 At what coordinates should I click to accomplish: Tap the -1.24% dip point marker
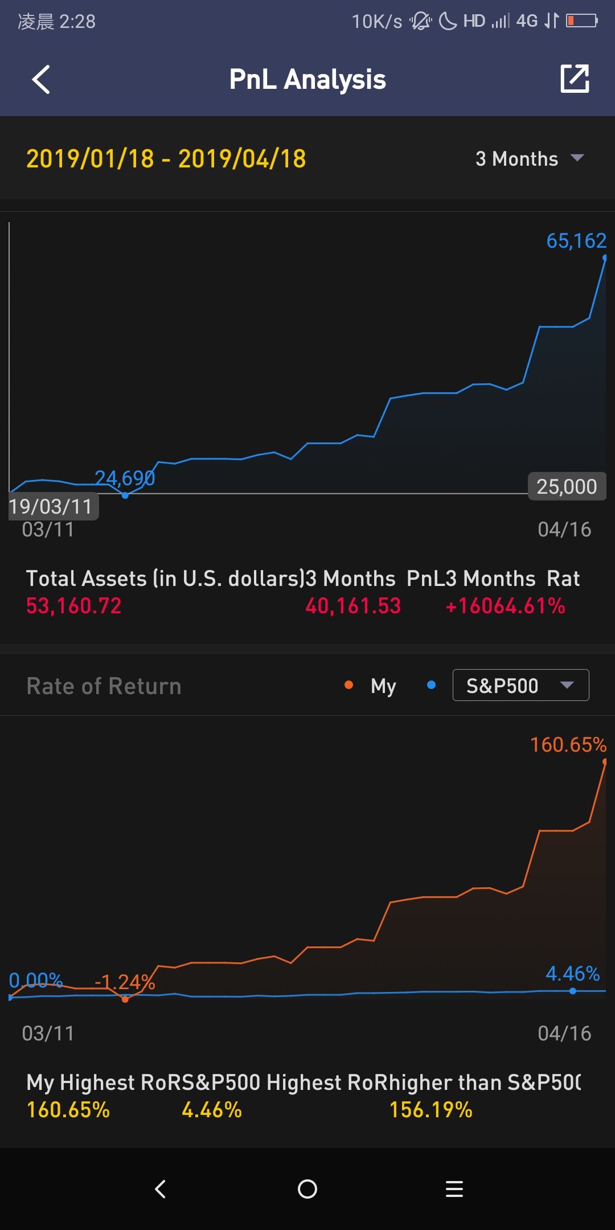(x=125, y=999)
